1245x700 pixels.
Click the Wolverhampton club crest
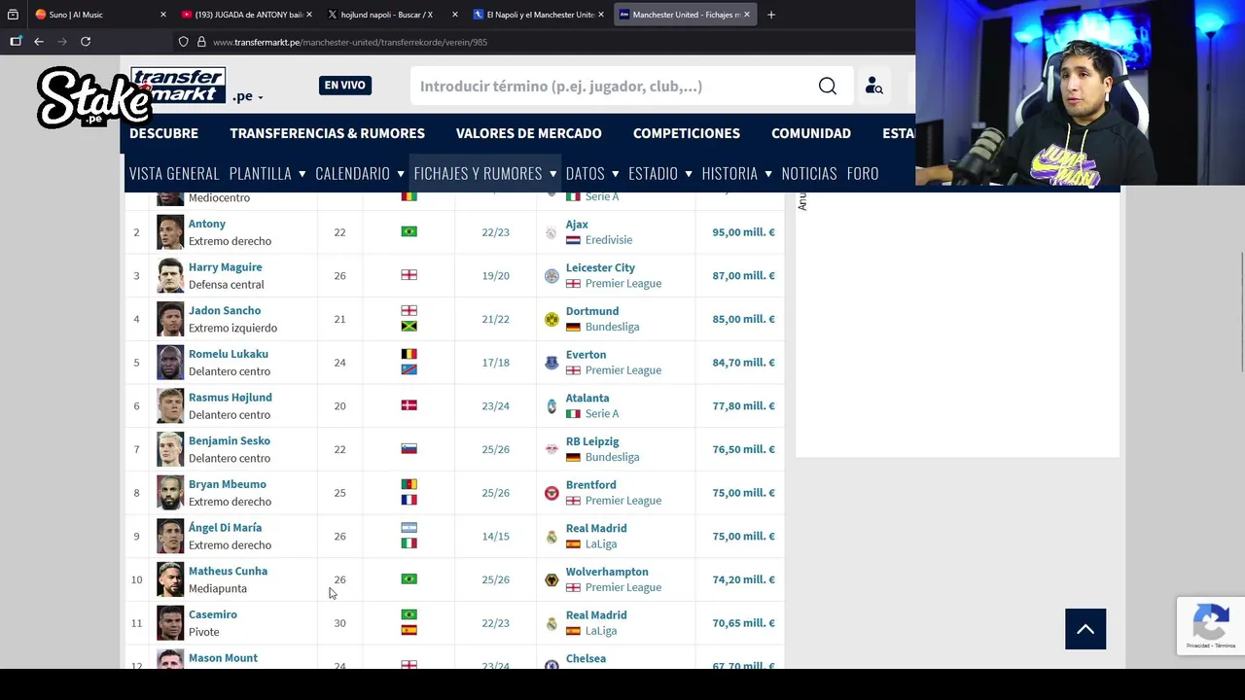tap(551, 579)
